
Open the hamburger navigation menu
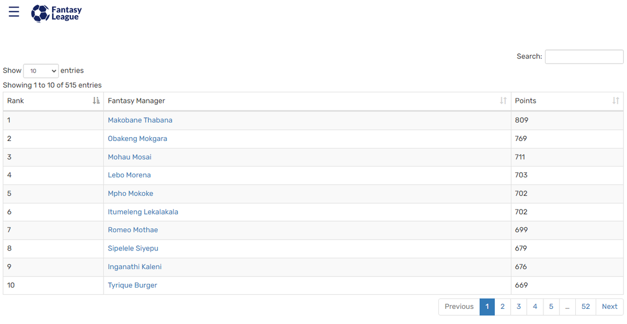coord(14,12)
